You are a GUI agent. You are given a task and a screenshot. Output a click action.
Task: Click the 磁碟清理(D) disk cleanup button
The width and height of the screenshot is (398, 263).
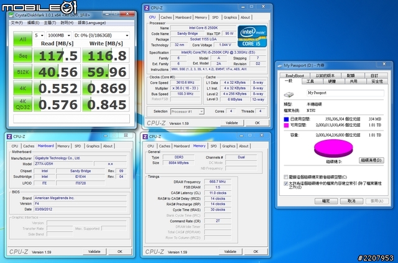[371, 160]
